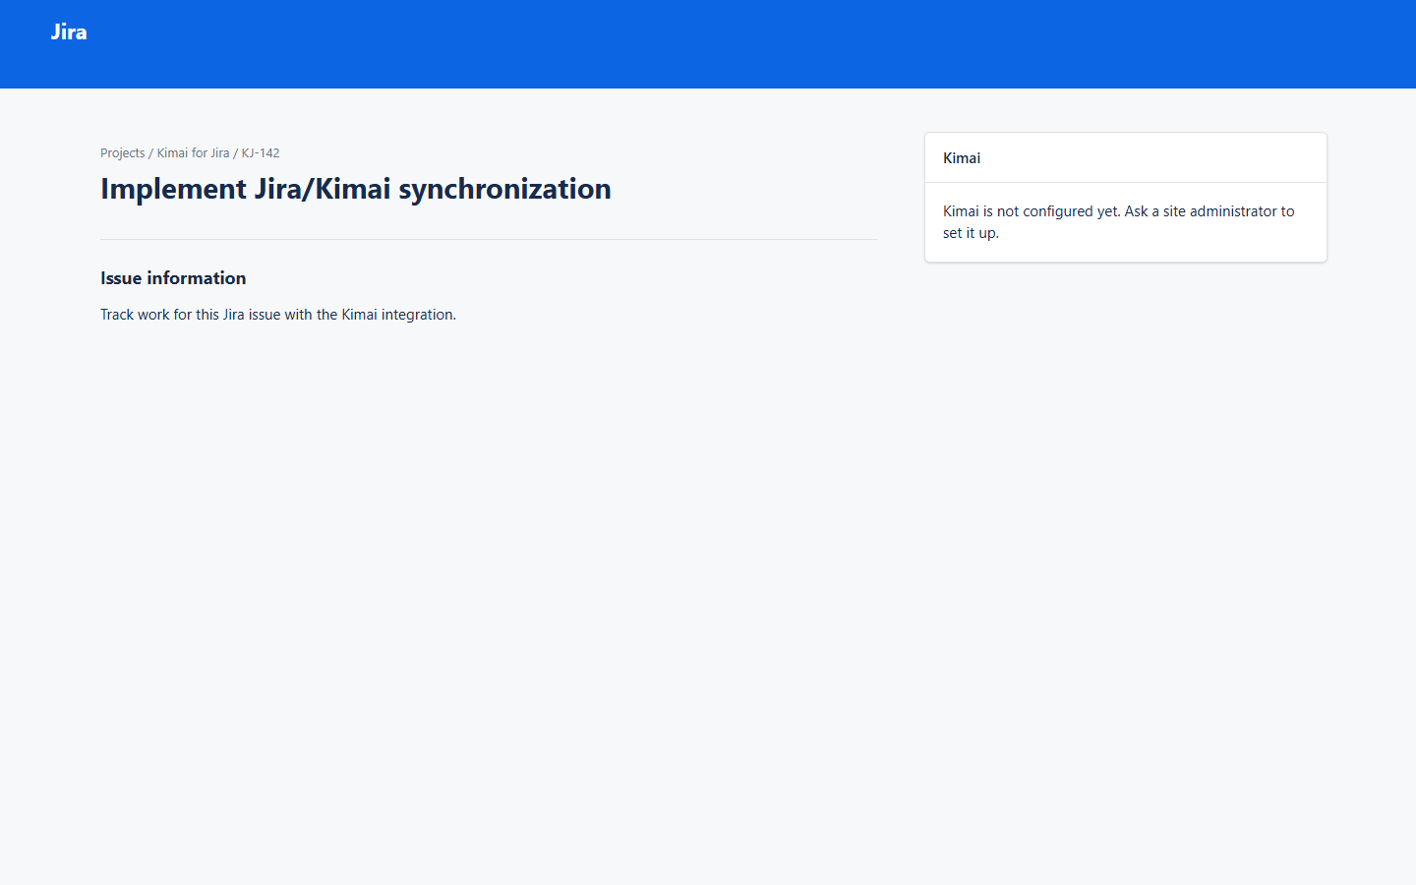Select the KJ-142 breadcrumb issue key
This screenshot has width=1416, height=885.
coord(261,153)
